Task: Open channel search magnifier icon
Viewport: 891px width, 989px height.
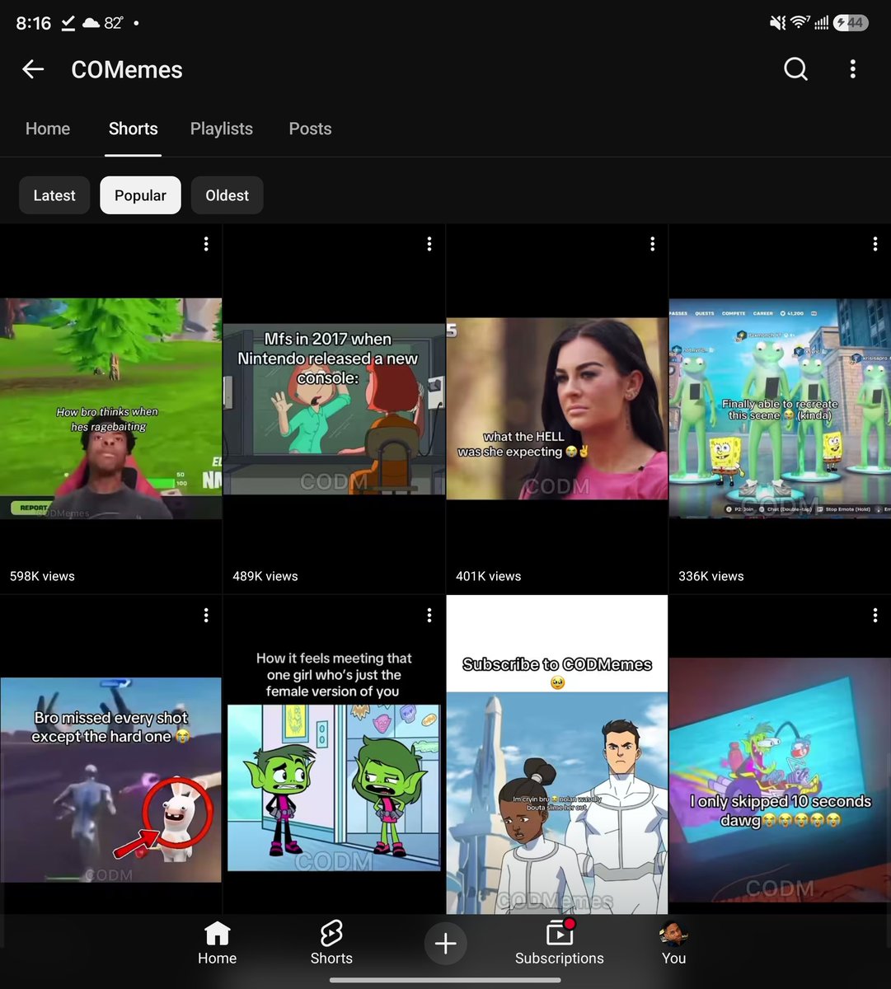Action: click(795, 69)
